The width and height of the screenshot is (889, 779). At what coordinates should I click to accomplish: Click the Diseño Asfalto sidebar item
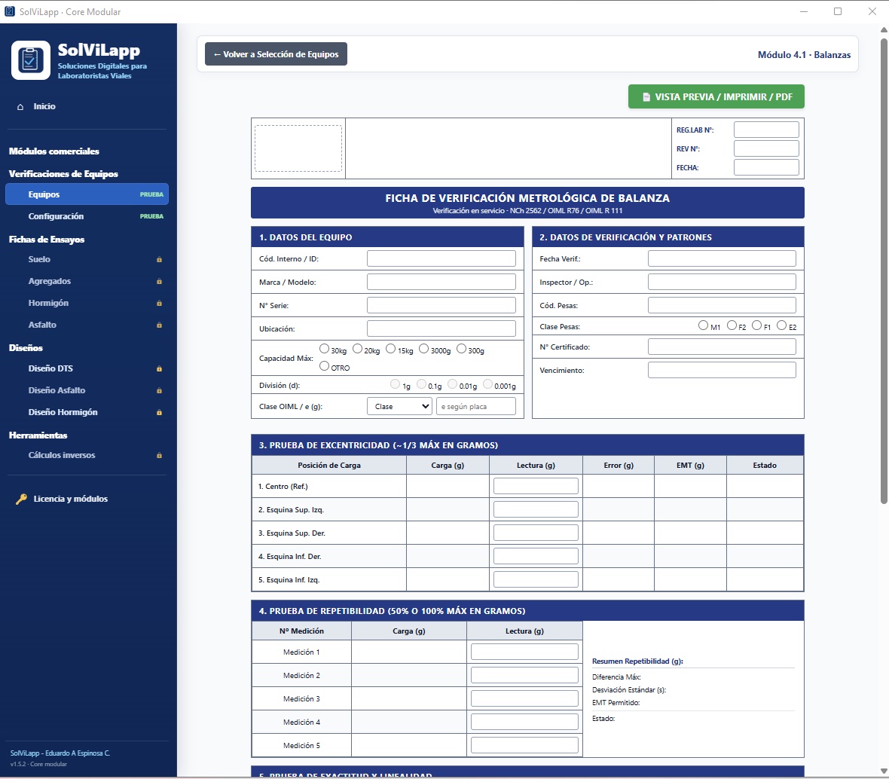tap(87, 391)
